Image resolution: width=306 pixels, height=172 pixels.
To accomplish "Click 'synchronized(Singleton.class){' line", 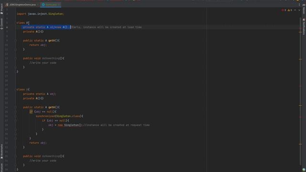I will pos(59,116).
